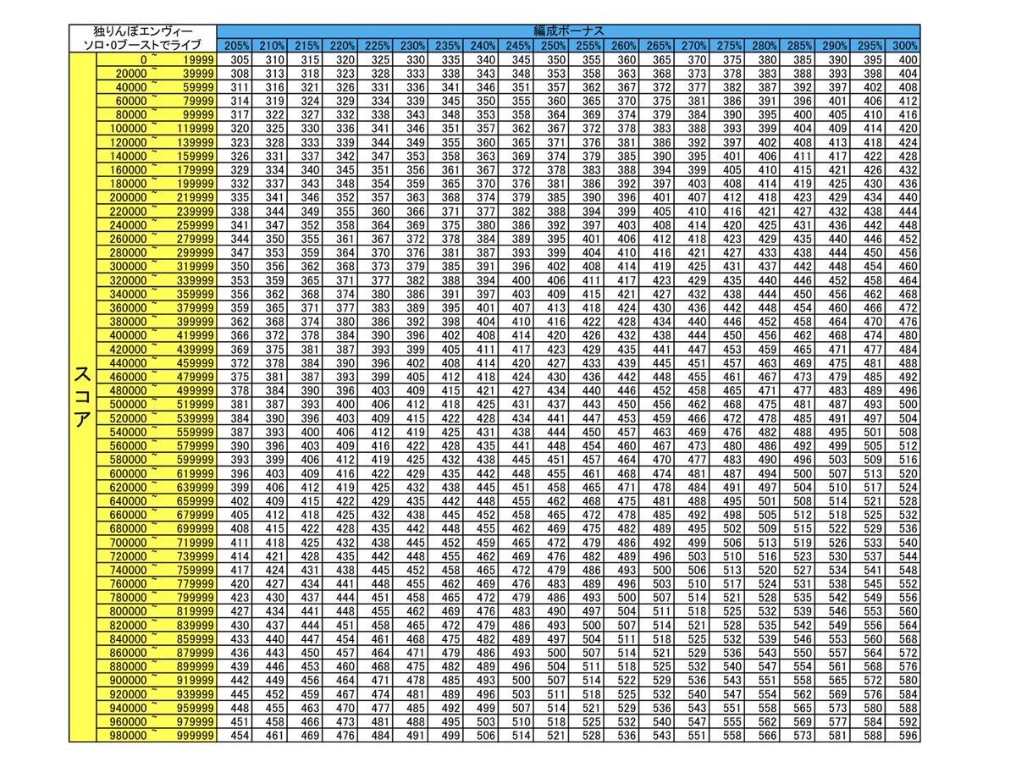The image size is (1016, 762).
Task: Click 400 in the 0 score row
Action: (x=903, y=59)
